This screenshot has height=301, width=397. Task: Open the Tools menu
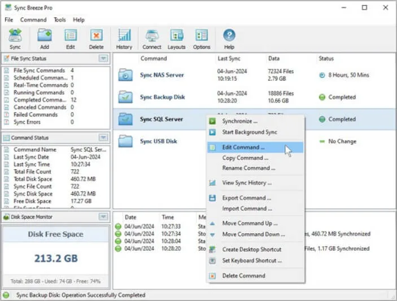point(60,20)
